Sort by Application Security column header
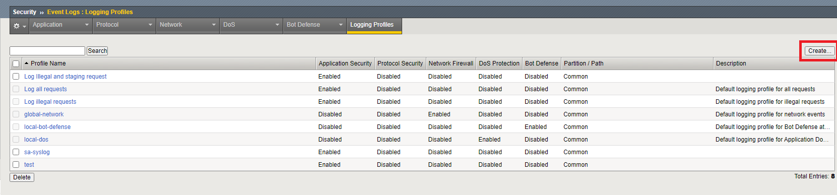 tap(345, 63)
